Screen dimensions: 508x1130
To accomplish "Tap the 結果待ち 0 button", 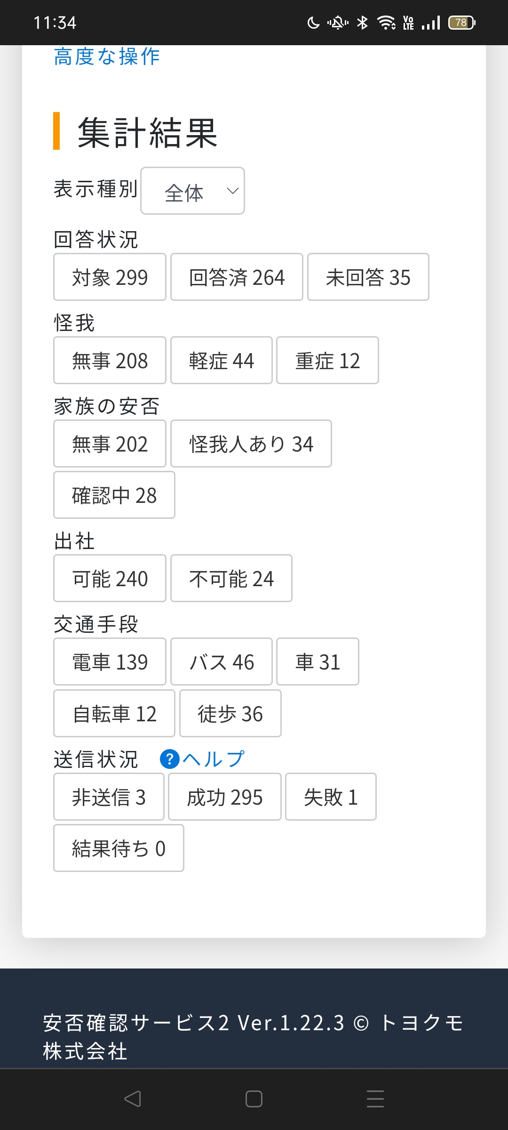I will pos(119,848).
